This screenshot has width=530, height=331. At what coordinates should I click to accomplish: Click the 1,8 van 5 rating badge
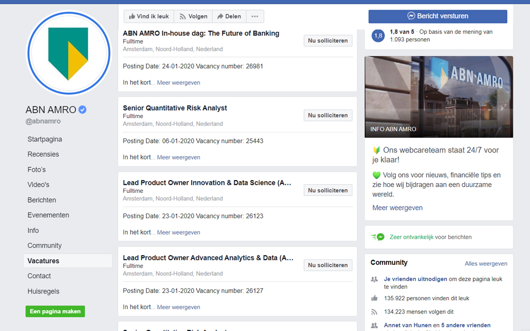tap(377, 36)
